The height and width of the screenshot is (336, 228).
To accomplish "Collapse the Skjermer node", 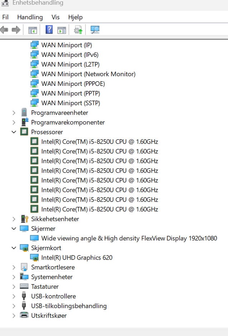I will click(14, 229).
